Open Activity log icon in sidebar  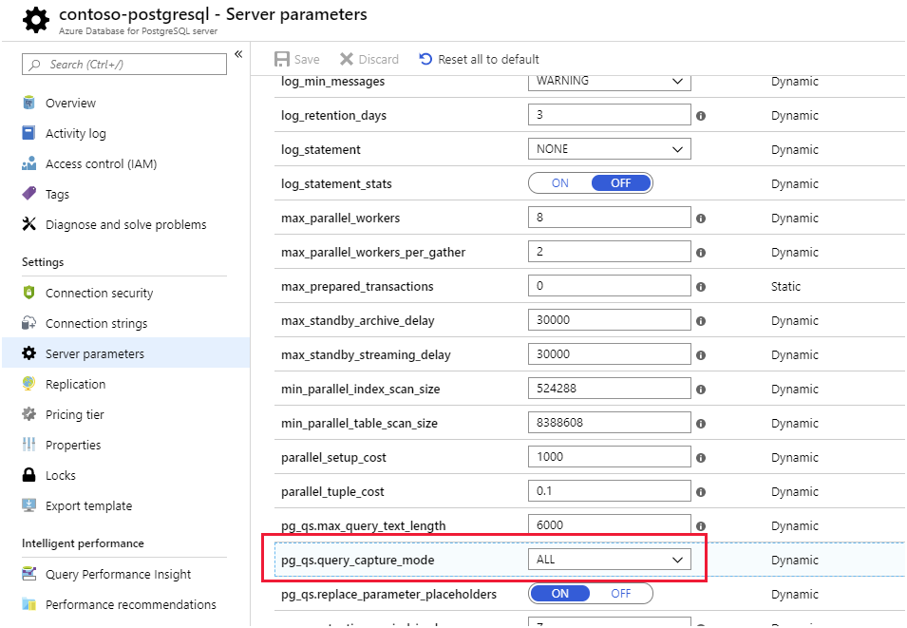[28, 133]
